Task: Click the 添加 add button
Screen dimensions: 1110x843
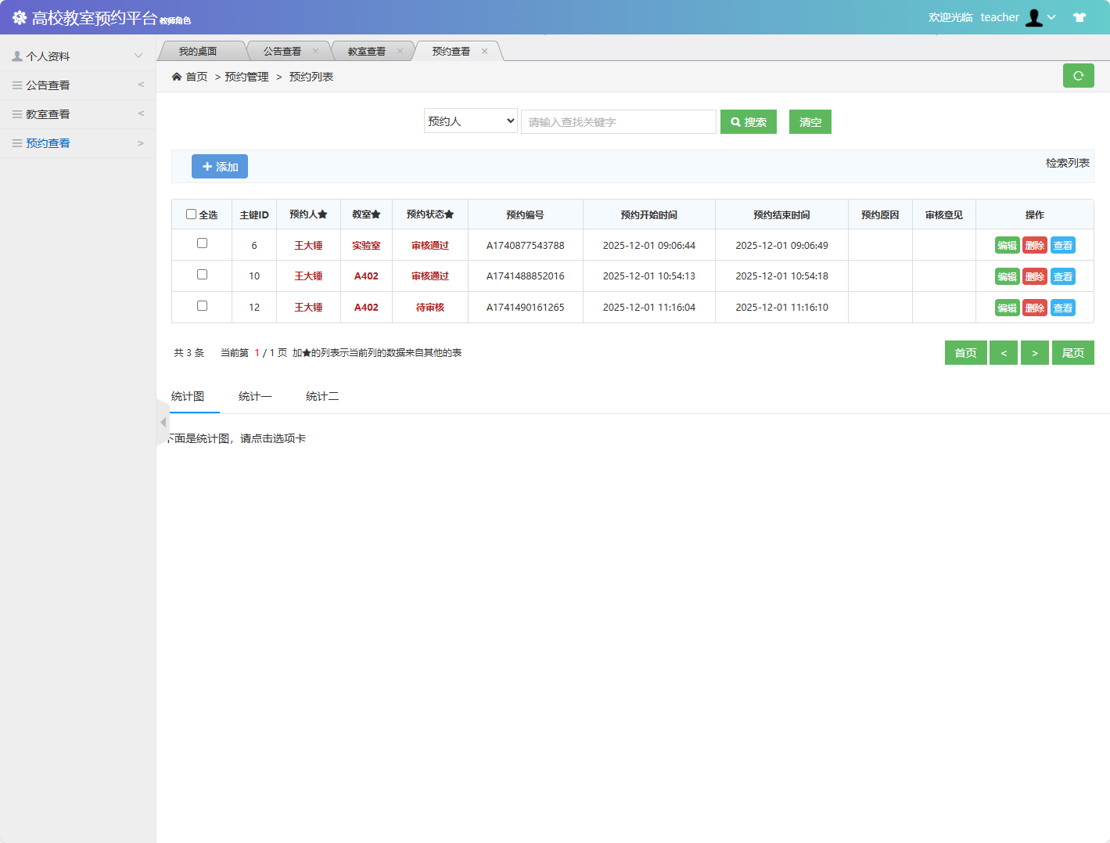Action: [x=220, y=167]
